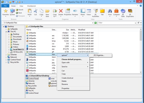Screen dimensions: 144x103
Task: Expand the Libraries tree node
Action: [x=6, y=55]
